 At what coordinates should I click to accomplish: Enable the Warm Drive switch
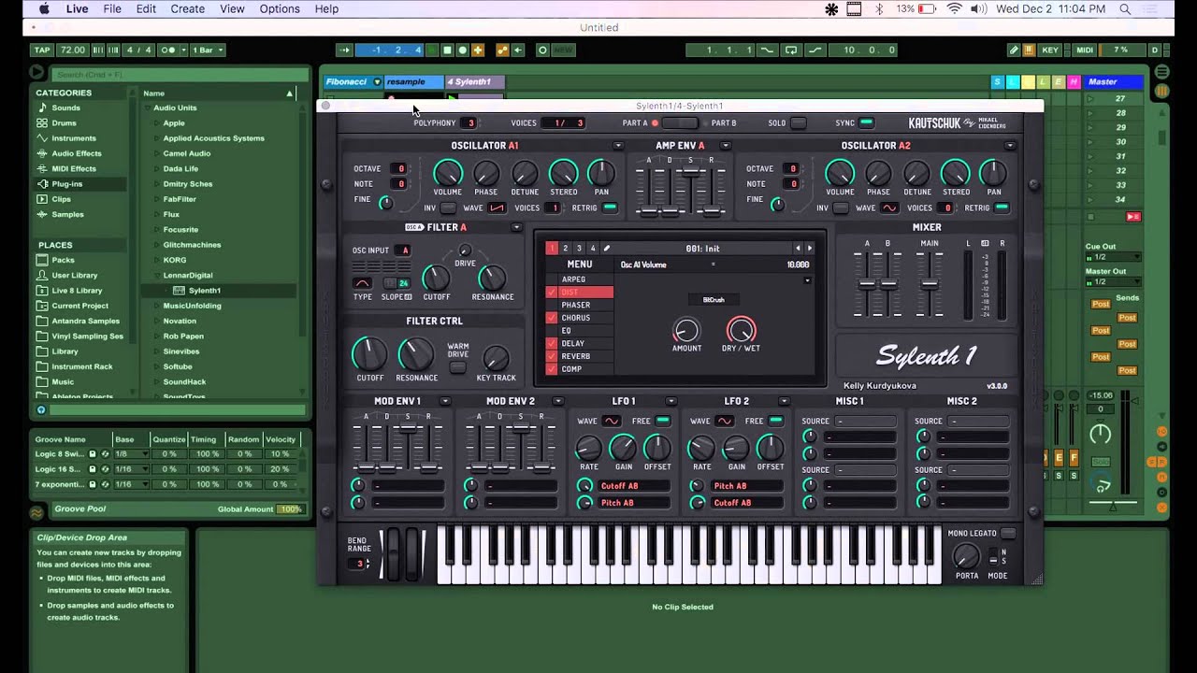[x=457, y=366]
